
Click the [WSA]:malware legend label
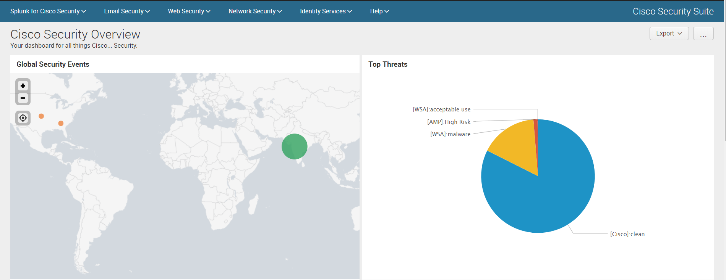tap(451, 134)
